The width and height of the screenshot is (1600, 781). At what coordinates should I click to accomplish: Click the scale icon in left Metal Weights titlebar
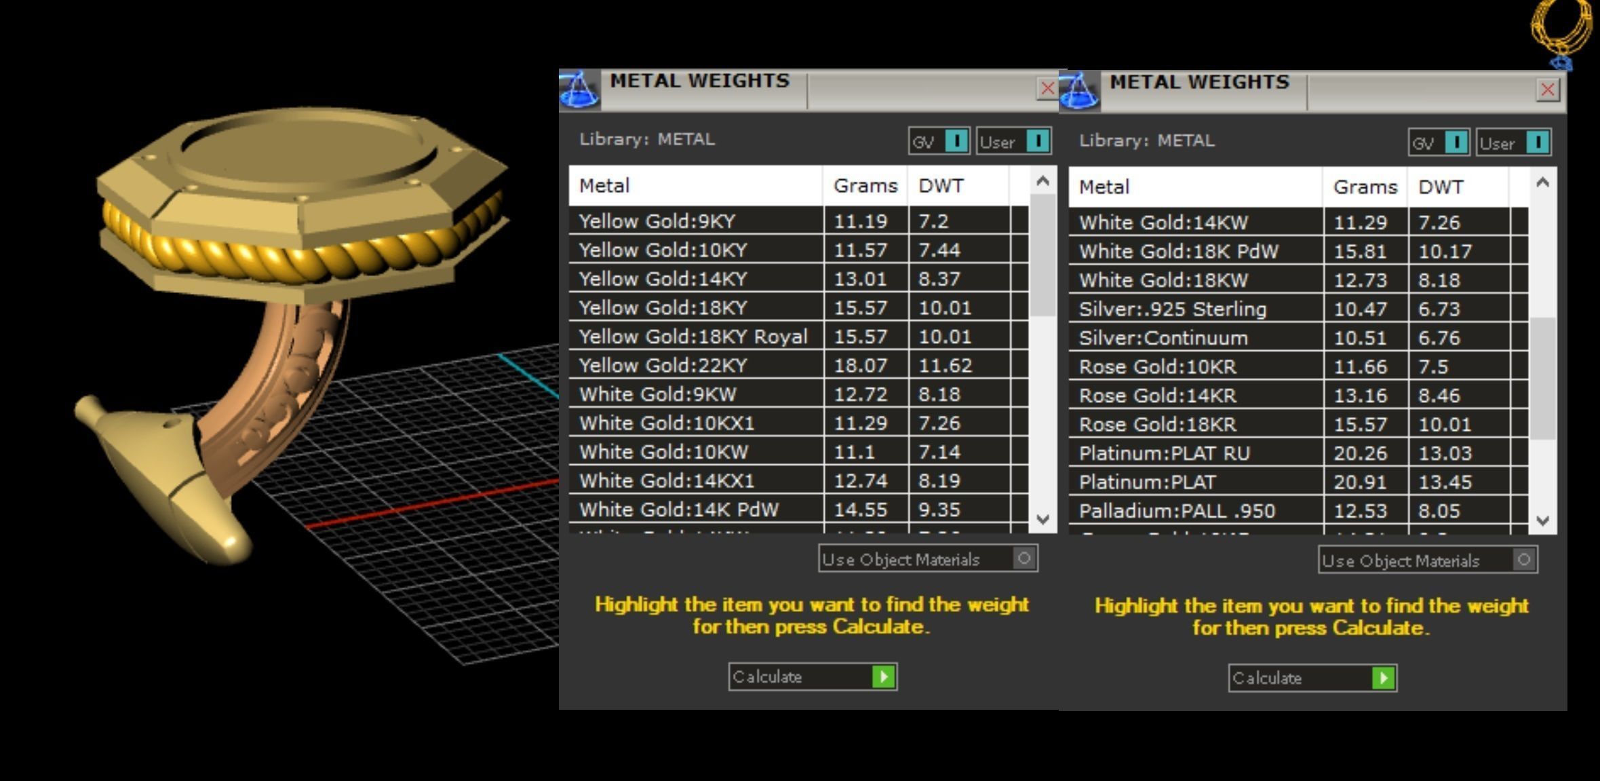(579, 90)
